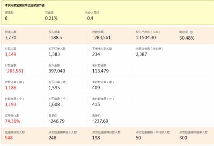Click the 234 unpaid buyers count
Viewport: 214px width, 146px height.
(96, 54)
